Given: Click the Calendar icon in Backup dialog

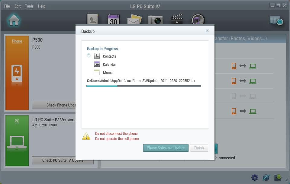Looking at the screenshot, I should point(97,64).
